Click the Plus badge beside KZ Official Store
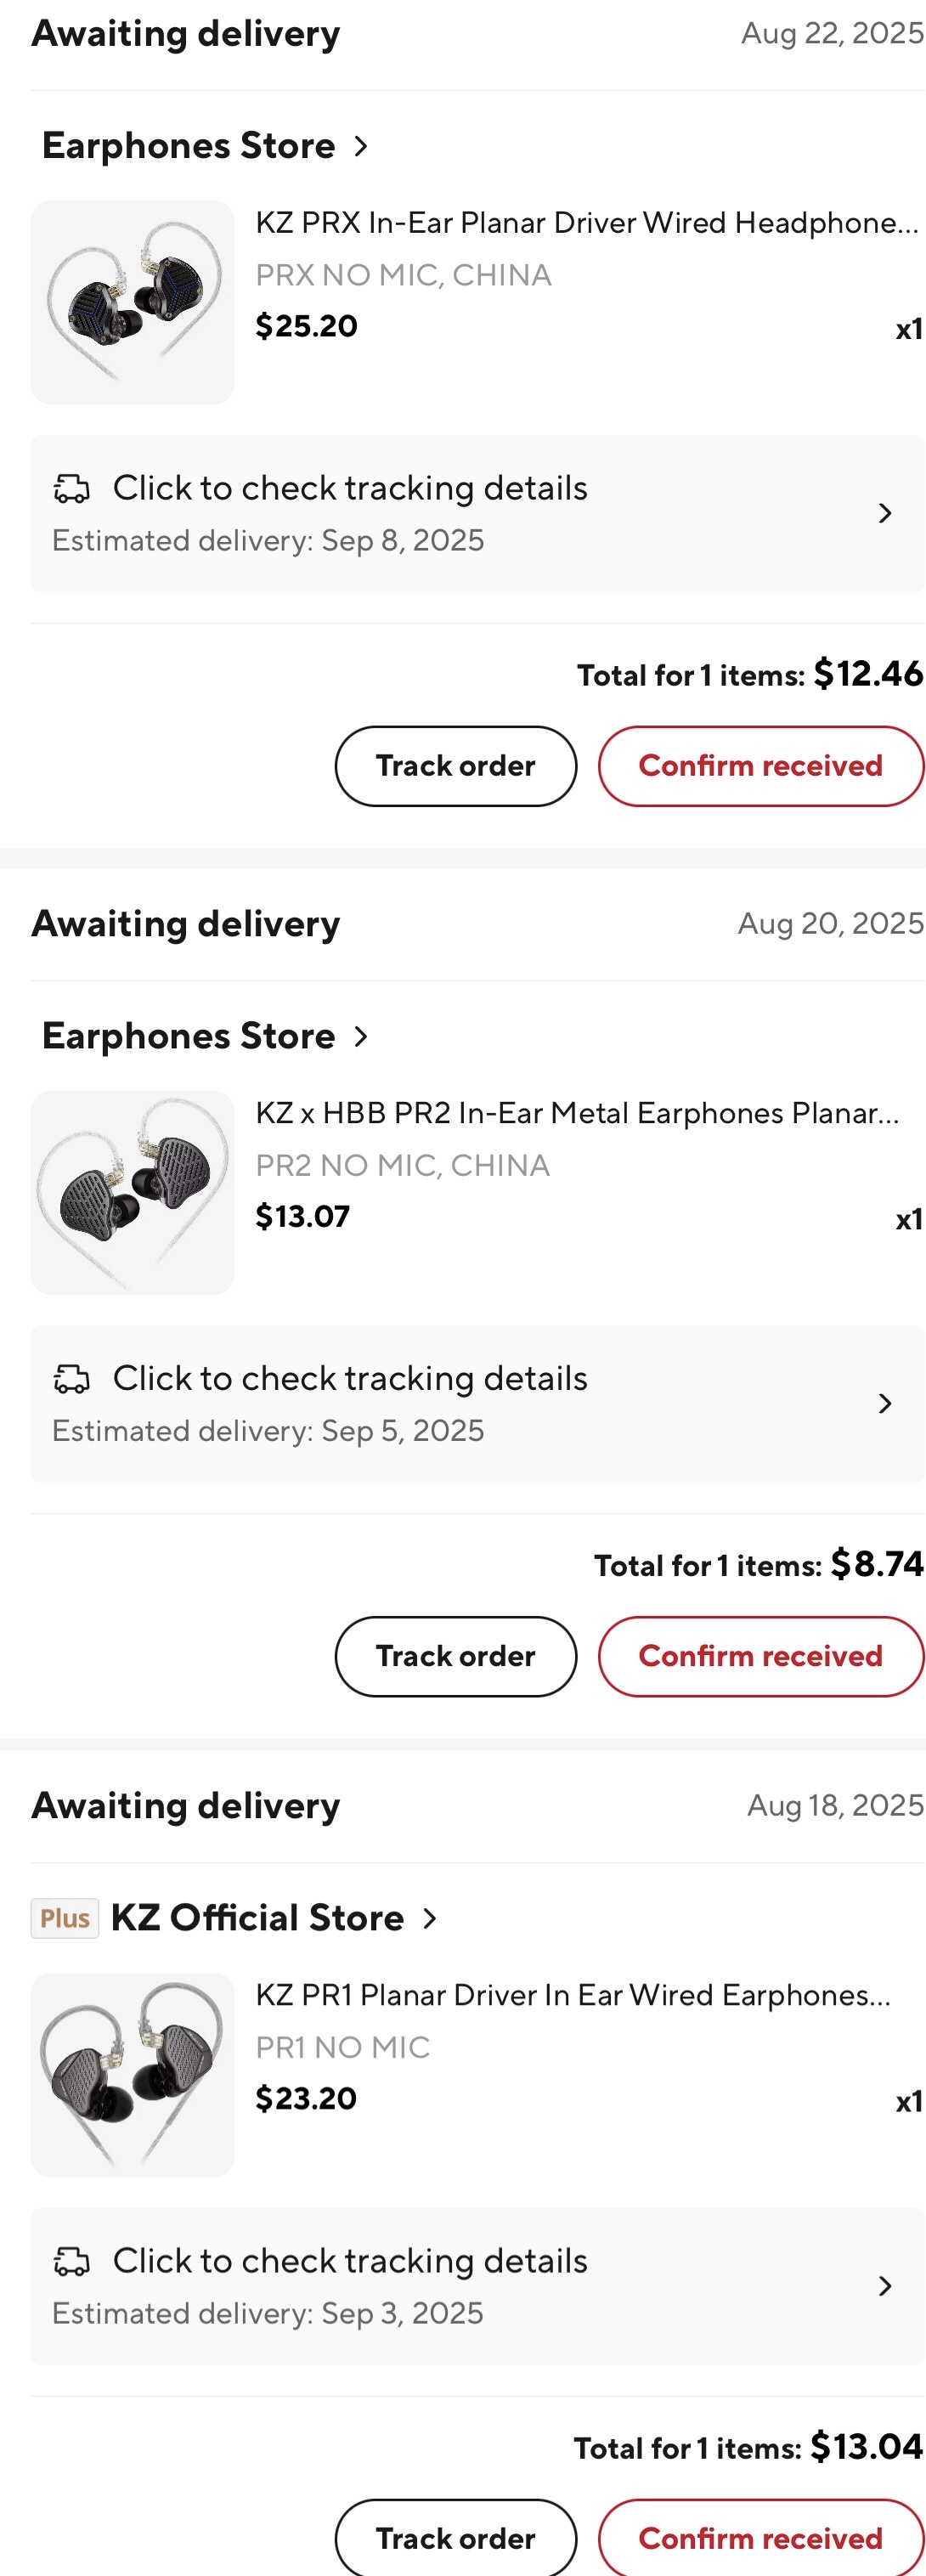Image resolution: width=926 pixels, height=2576 pixels. coord(65,1918)
